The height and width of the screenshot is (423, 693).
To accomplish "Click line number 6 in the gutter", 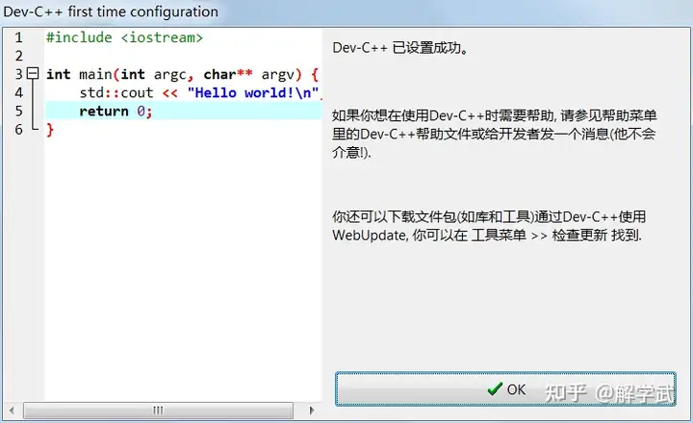I will (18, 130).
